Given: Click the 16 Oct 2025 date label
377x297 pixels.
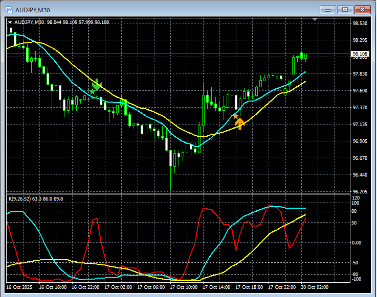Looking at the screenshot, I should [20, 288].
